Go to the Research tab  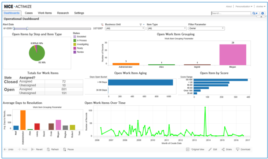tap(63, 13)
